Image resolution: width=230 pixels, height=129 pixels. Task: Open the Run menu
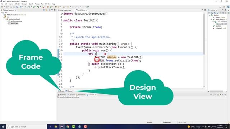tap(42, 4)
